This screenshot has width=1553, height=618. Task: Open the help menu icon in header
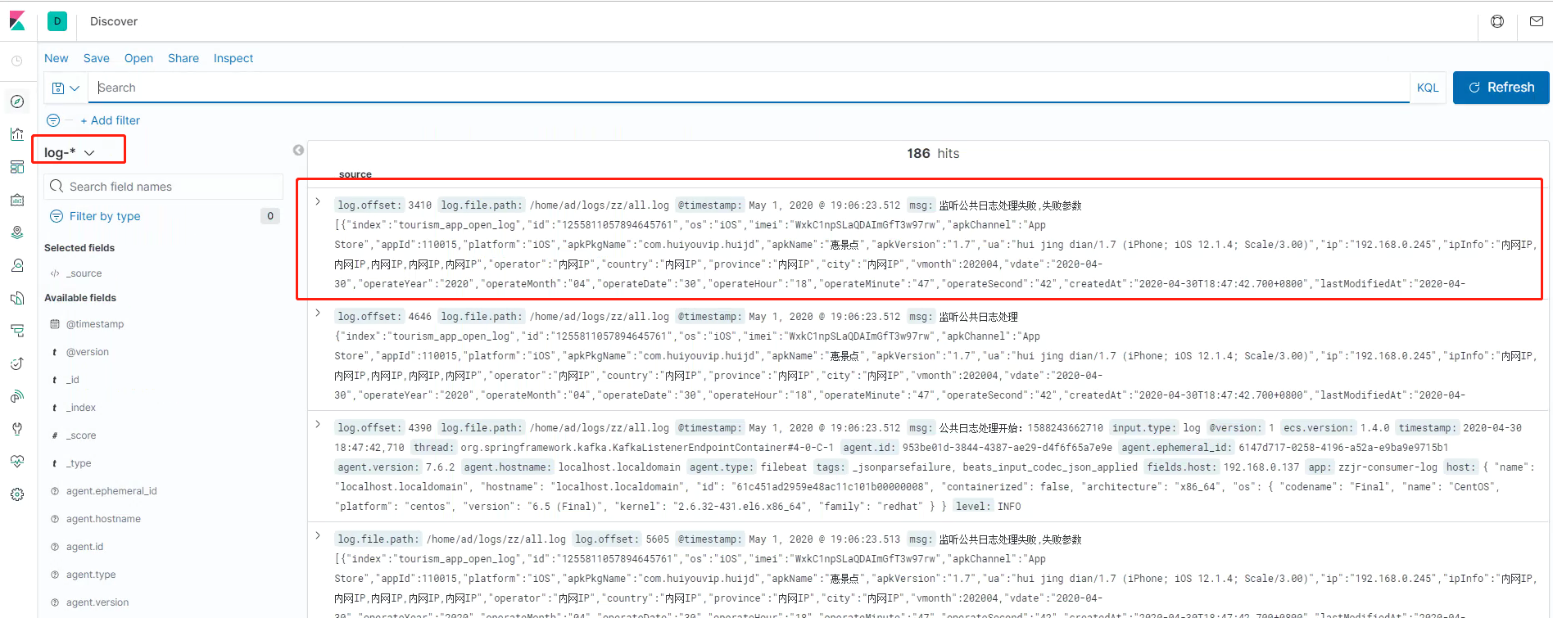(x=1497, y=21)
